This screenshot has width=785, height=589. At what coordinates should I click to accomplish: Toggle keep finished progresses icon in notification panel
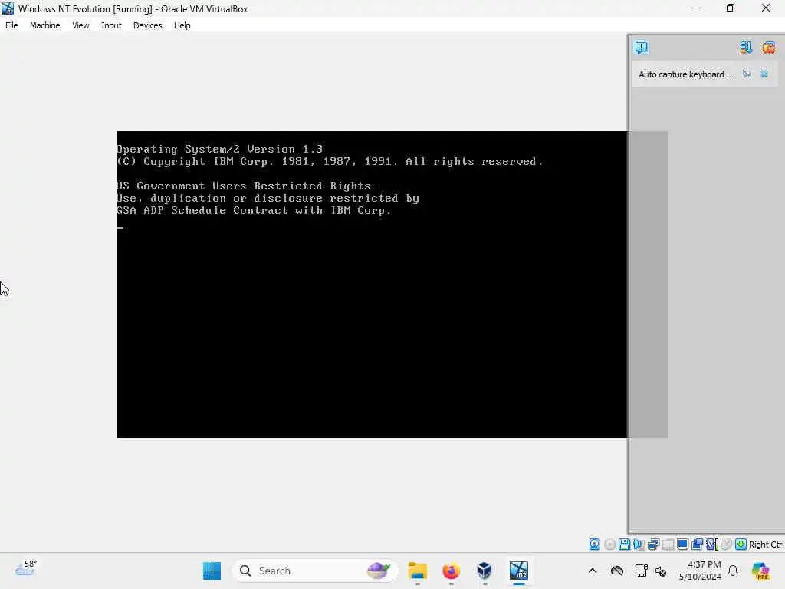pyautogui.click(x=745, y=48)
